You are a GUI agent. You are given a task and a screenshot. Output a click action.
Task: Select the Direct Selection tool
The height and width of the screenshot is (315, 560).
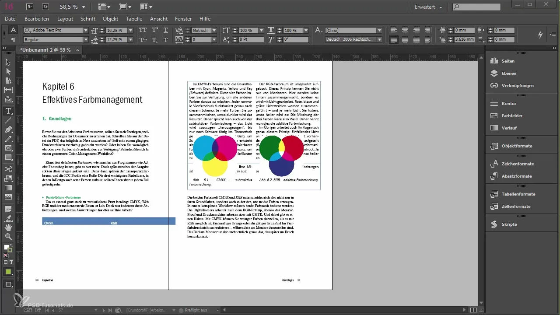8,71
